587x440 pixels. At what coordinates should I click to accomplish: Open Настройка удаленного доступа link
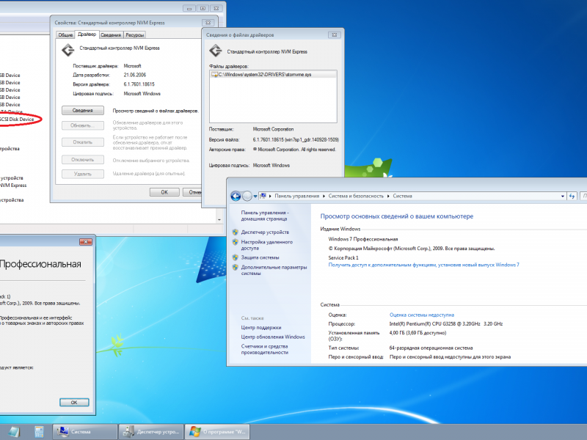[266, 245]
